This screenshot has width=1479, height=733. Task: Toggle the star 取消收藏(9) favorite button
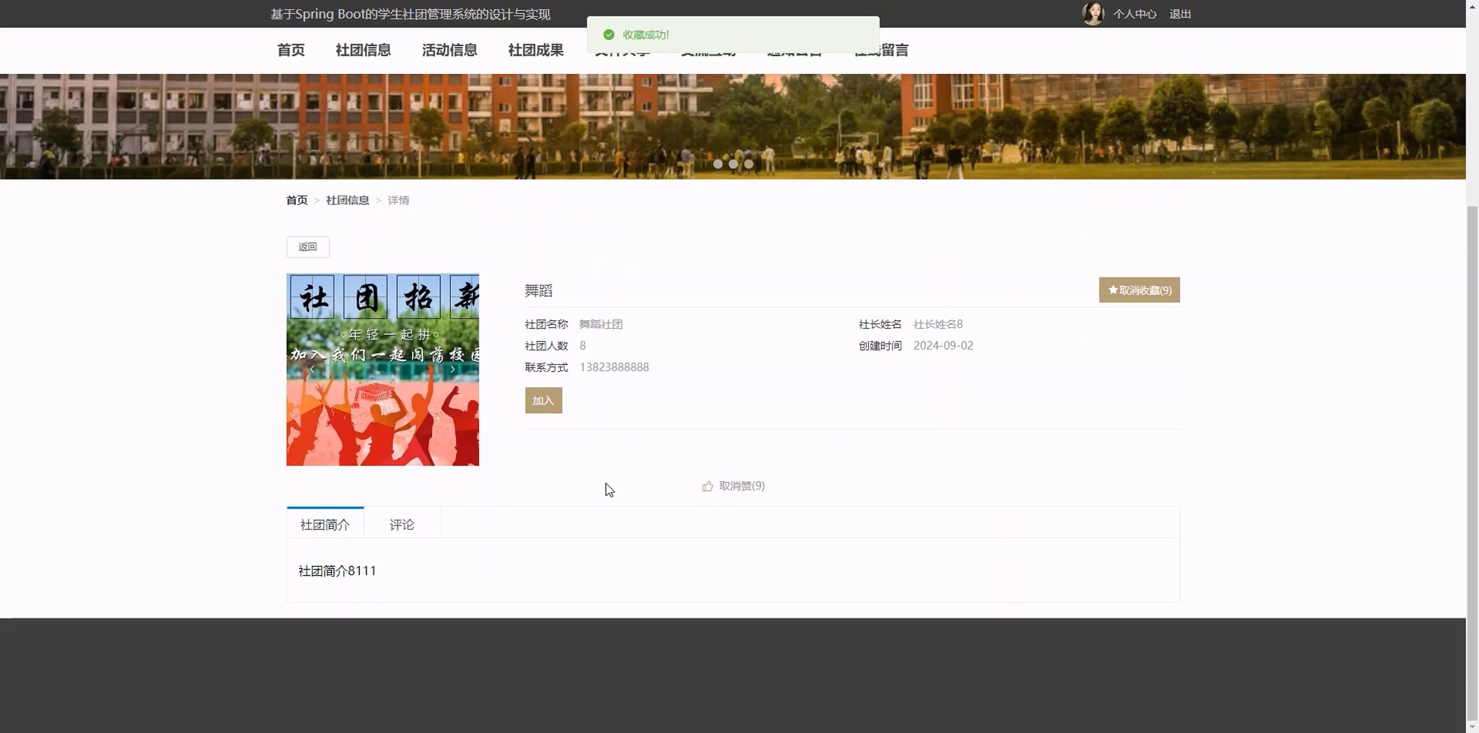tap(1139, 290)
